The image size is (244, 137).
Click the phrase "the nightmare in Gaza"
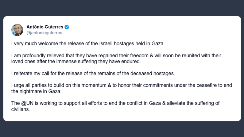pyautogui.click(x=33, y=91)
